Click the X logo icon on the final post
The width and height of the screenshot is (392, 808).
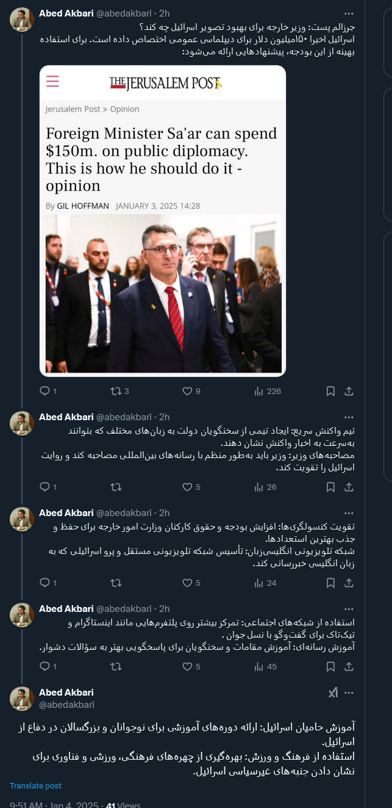(332, 692)
